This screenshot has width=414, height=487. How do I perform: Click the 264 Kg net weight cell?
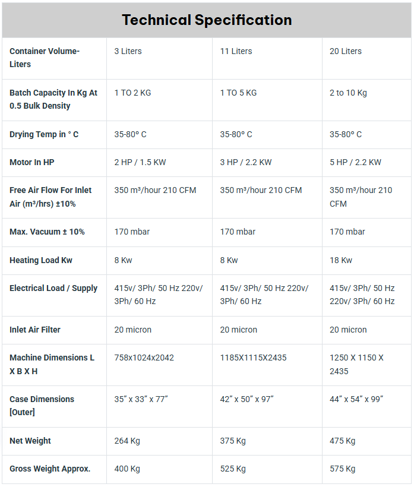(x=127, y=441)
